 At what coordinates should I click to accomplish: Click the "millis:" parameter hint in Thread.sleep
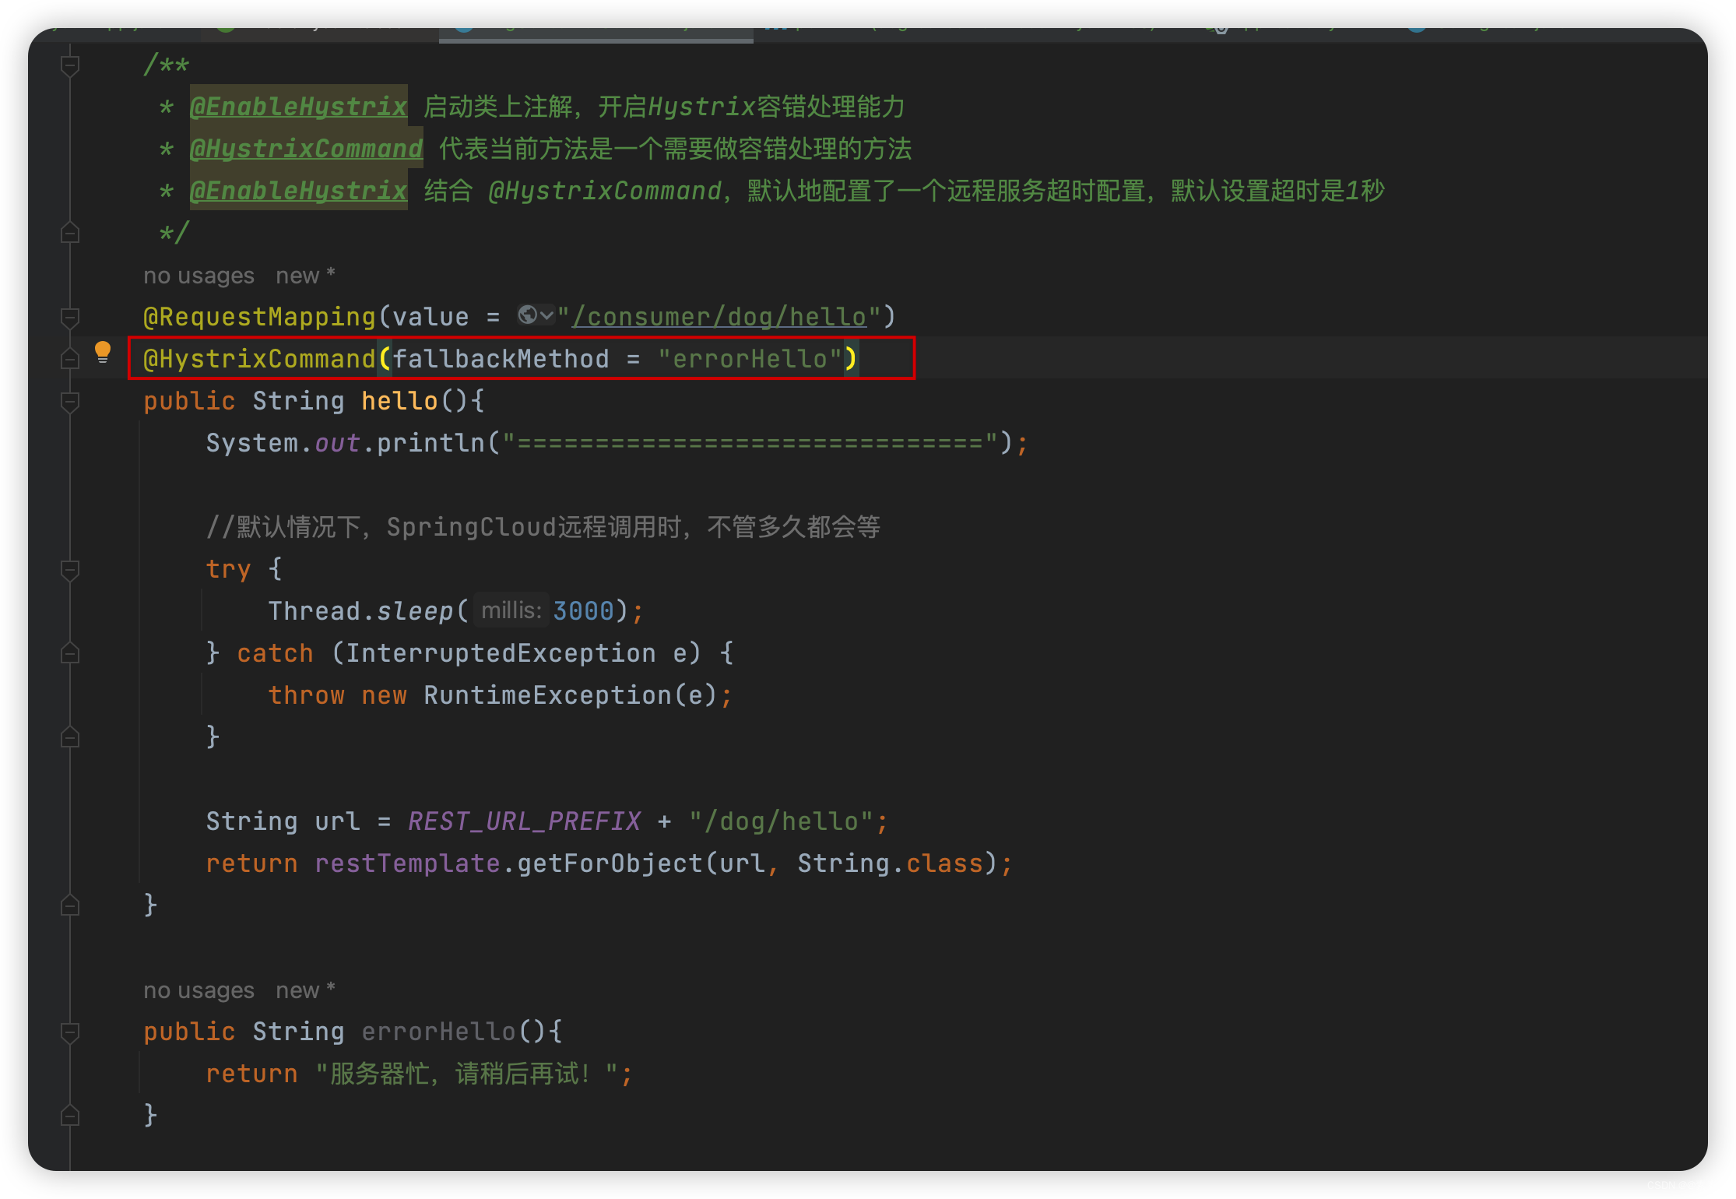511,610
